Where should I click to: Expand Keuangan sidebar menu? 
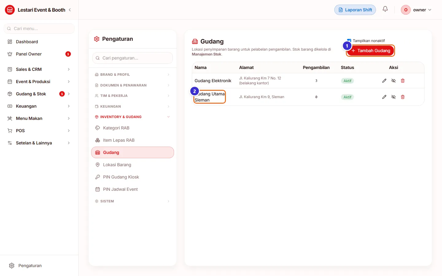point(39,106)
